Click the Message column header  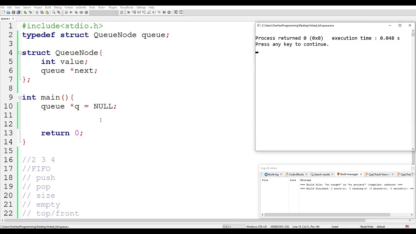[x=305, y=180]
